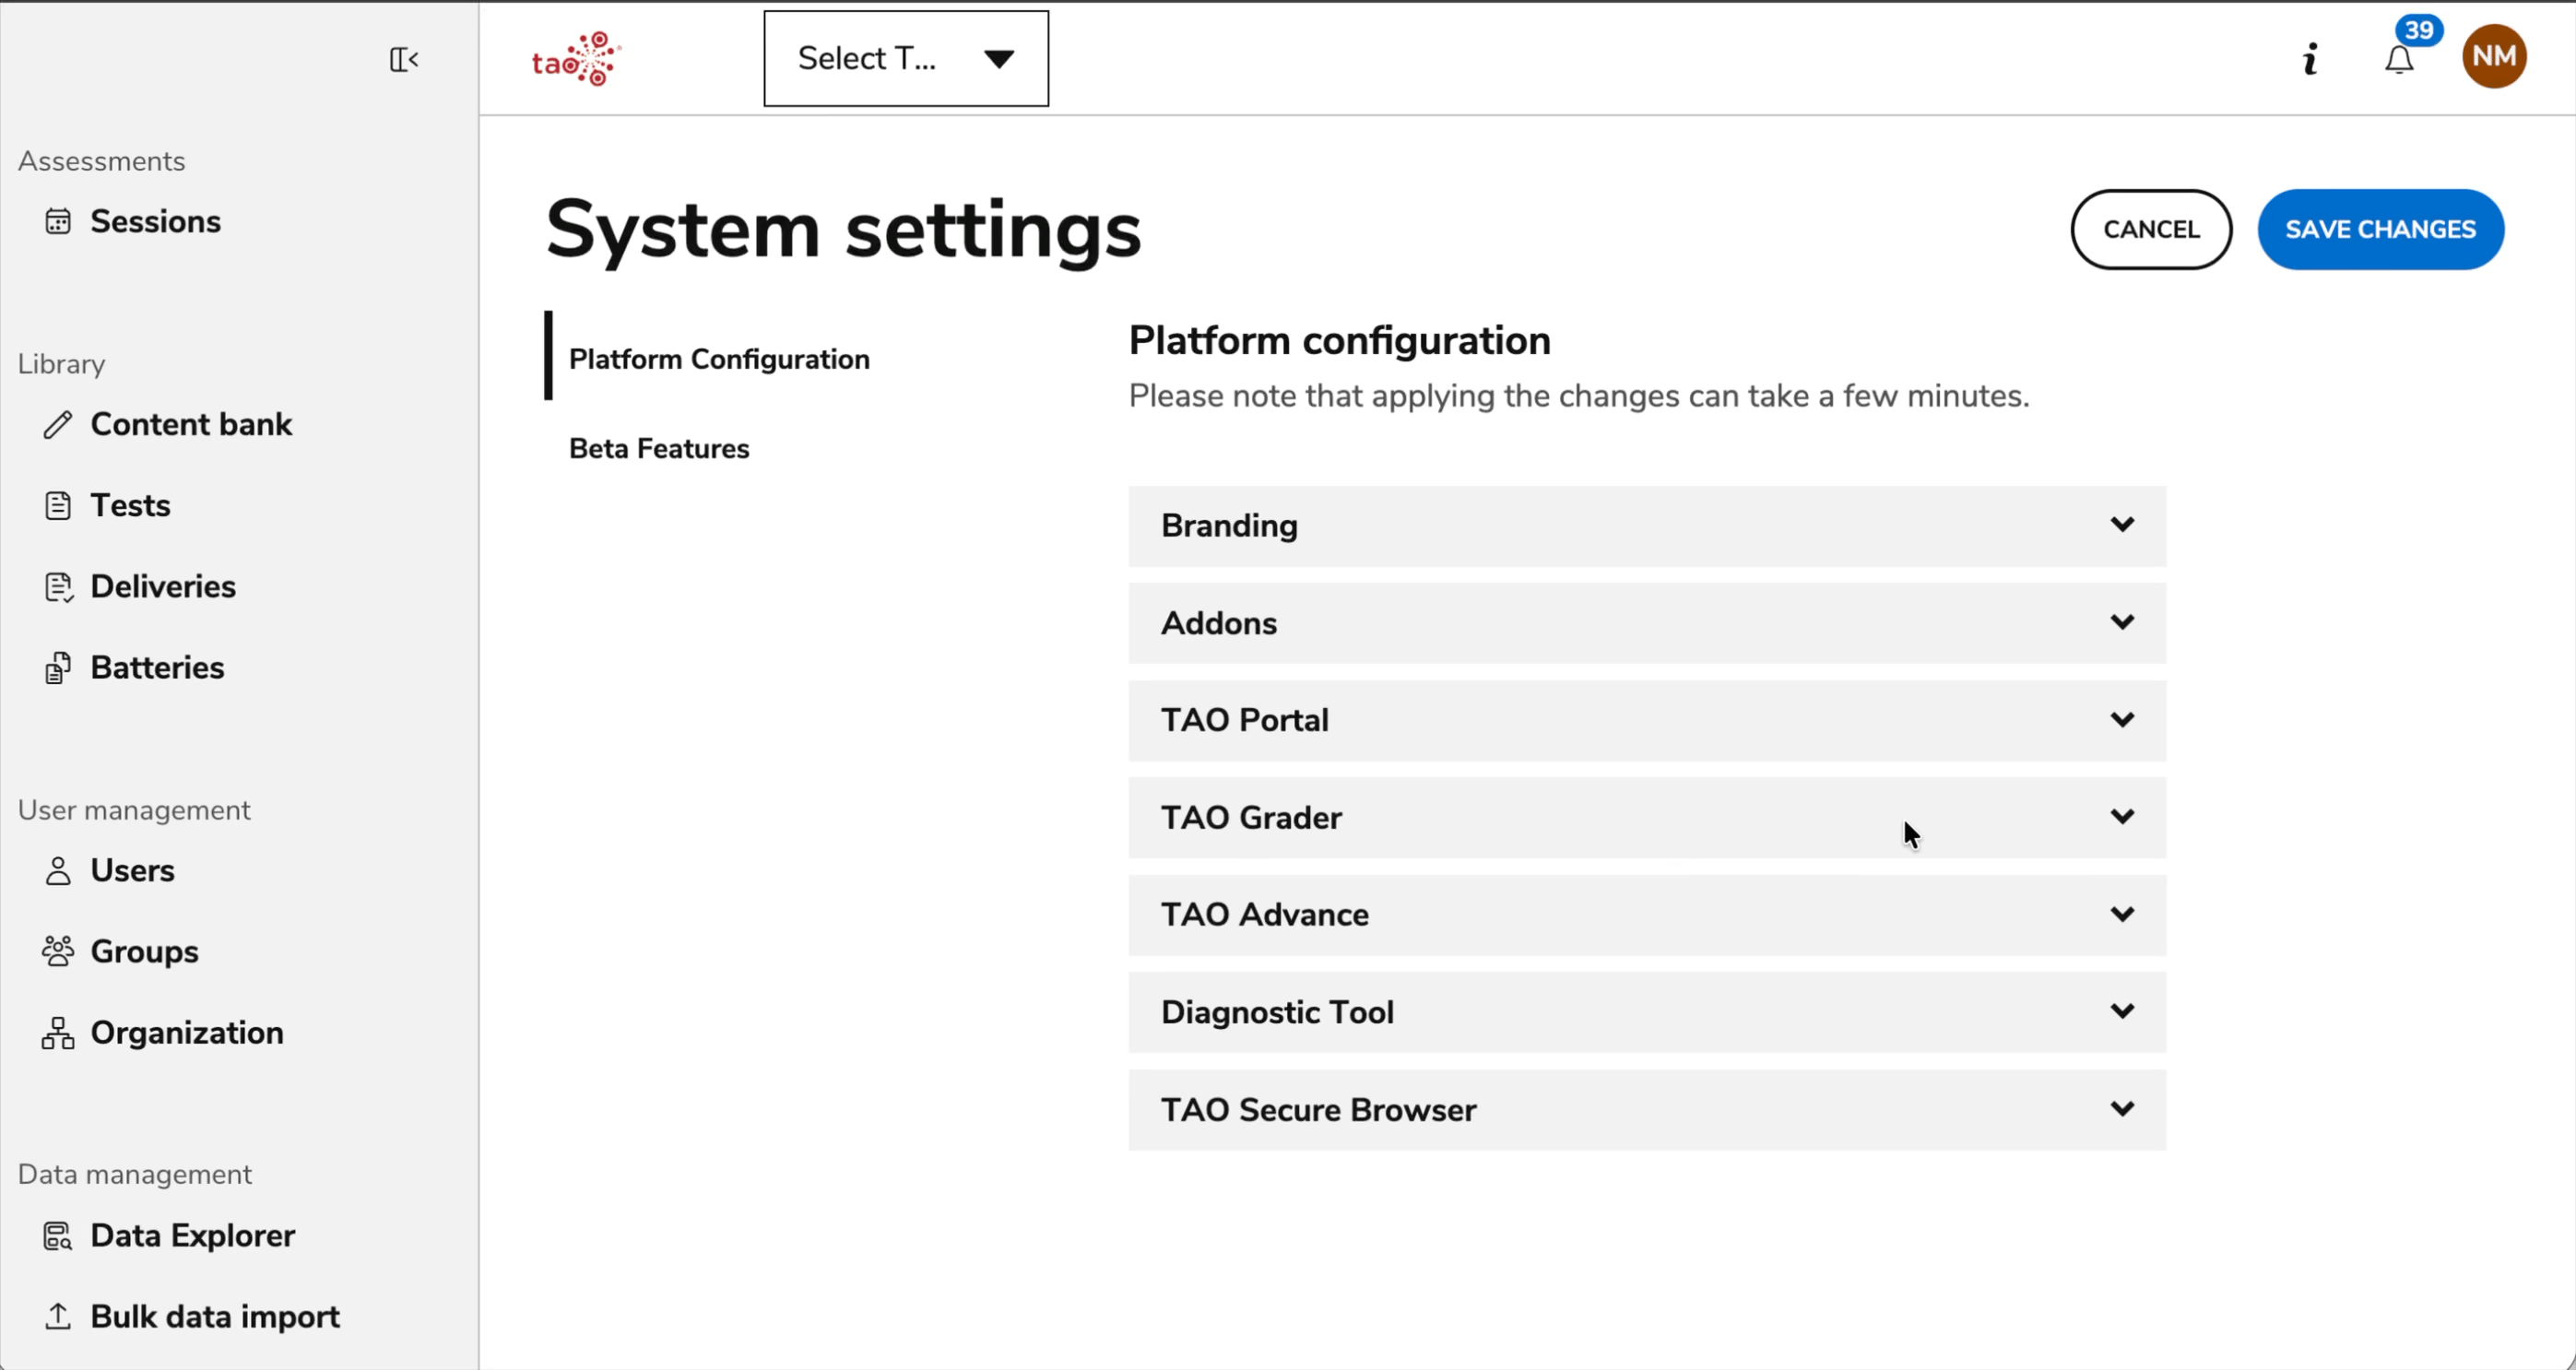The image size is (2576, 1370).
Task: Click the Platform configuration heading
Action: pos(1339,341)
